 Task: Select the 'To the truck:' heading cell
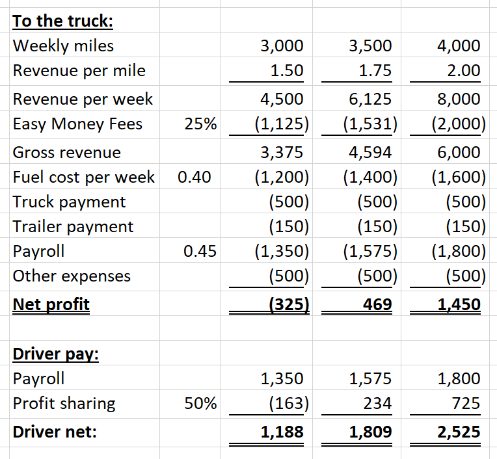point(62,21)
